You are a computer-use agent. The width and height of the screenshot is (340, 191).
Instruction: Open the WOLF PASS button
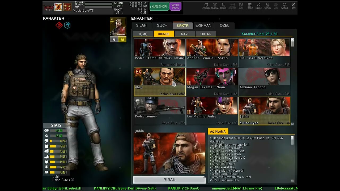(x=175, y=6)
